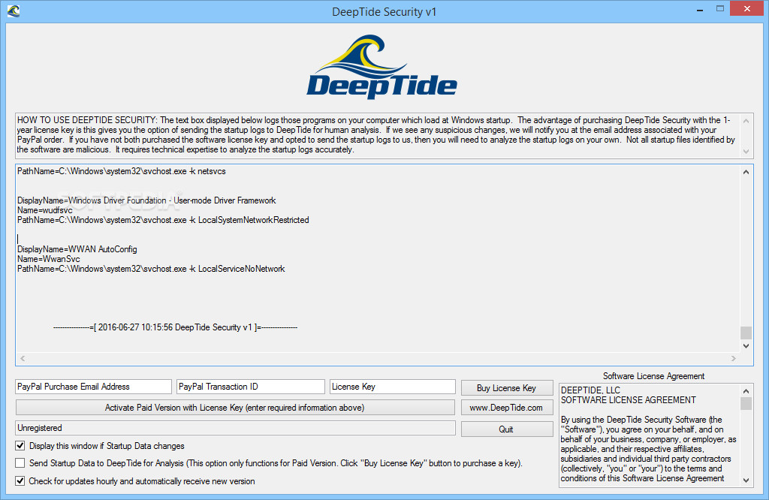
Task: Click up arrow of license agreement scrollbar
Action: click(746, 390)
